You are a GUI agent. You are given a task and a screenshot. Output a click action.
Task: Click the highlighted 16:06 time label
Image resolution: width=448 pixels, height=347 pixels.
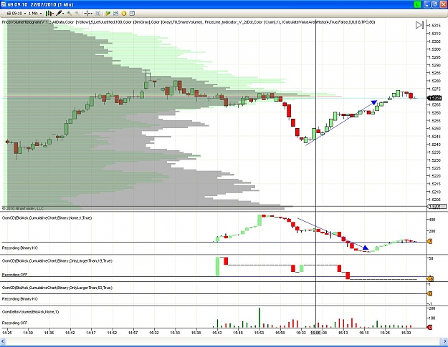tap(315, 333)
